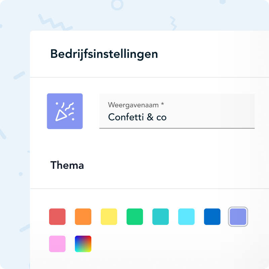This screenshot has width=269, height=269.
Task: Pick the yellow theme swatch
Action: coord(109,217)
